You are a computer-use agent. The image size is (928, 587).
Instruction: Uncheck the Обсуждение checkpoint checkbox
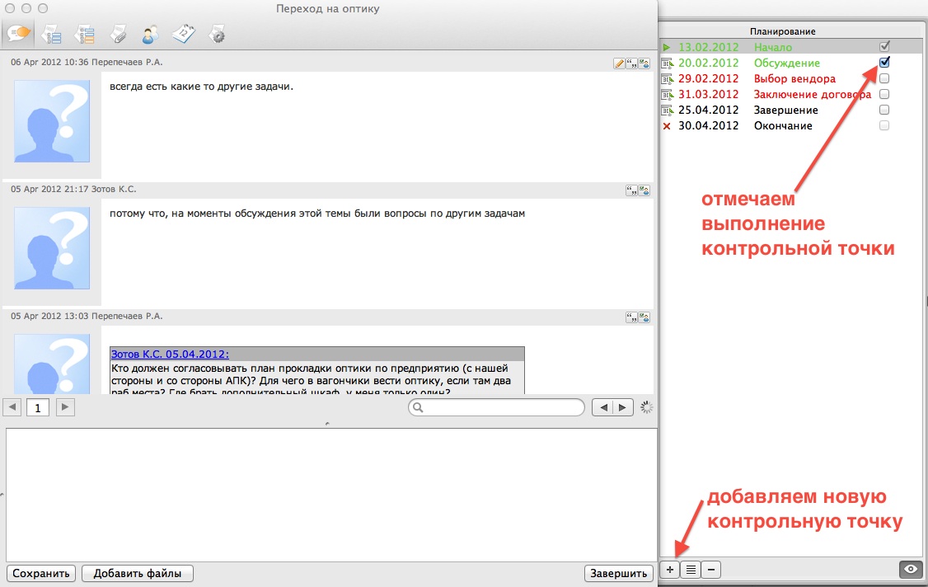pos(884,63)
